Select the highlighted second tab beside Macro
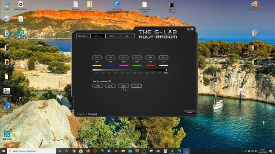The width and height of the screenshot is (275, 154). pos(98,36)
